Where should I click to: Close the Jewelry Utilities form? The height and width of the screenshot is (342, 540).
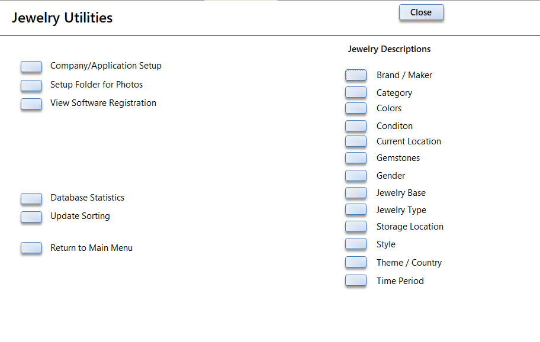pyautogui.click(x=421, y=12)
